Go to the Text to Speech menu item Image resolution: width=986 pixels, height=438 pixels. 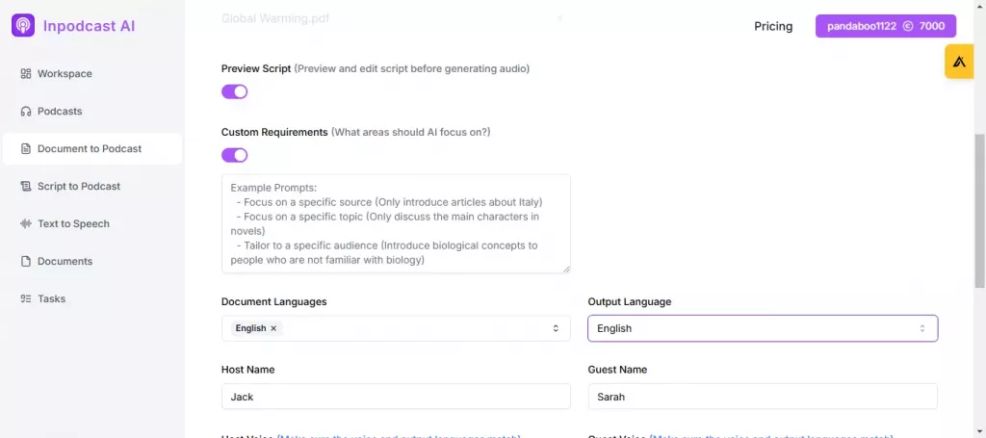click(73, 224)
